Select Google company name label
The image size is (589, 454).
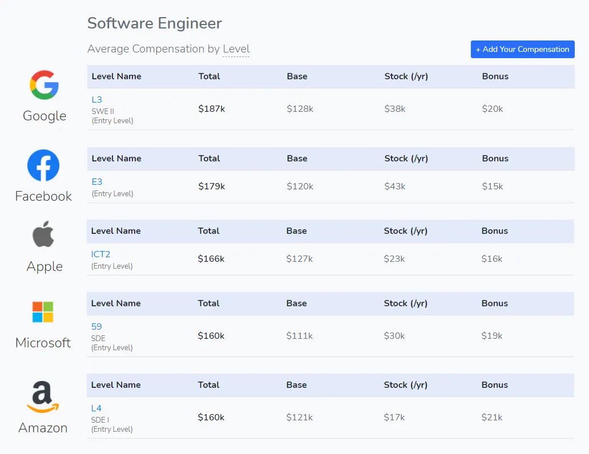coord(45,116)
